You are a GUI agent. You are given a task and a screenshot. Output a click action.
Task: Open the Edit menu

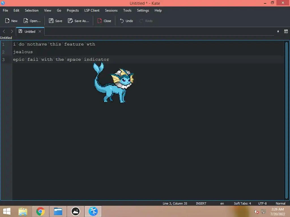tap(16, 10)
